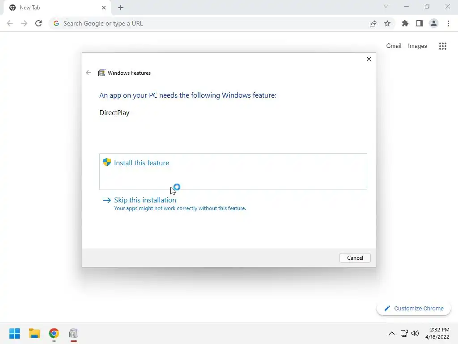The height and width of the screenshot is (344, 458).
Task: Share this page icon in address bar
Action: click(x=373, y=23)
